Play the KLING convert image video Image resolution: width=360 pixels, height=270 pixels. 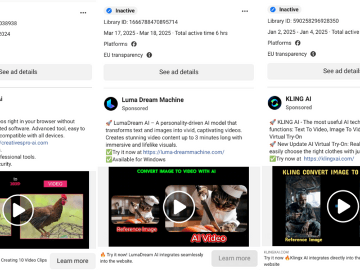pyautogui.click(x=343, y=206)
